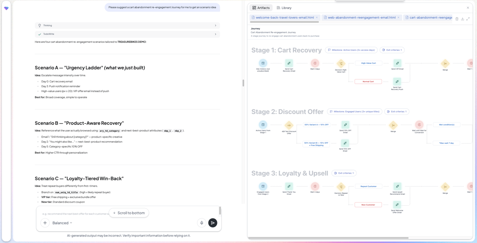The image size is (477, 243).
Task: Select Send Welcome Offer Email node
Action: 397,205
